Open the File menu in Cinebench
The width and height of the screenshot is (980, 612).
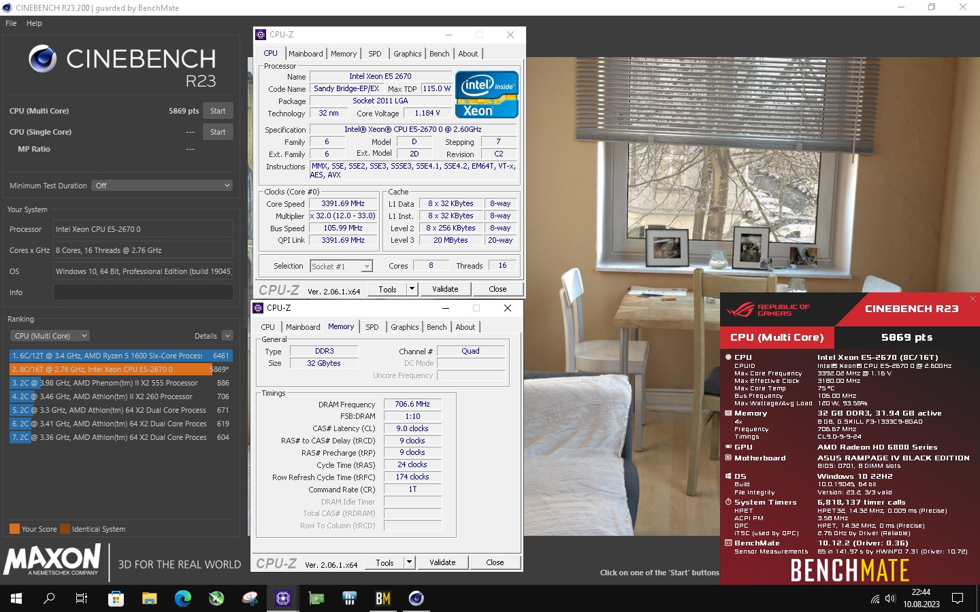point(11,23)
